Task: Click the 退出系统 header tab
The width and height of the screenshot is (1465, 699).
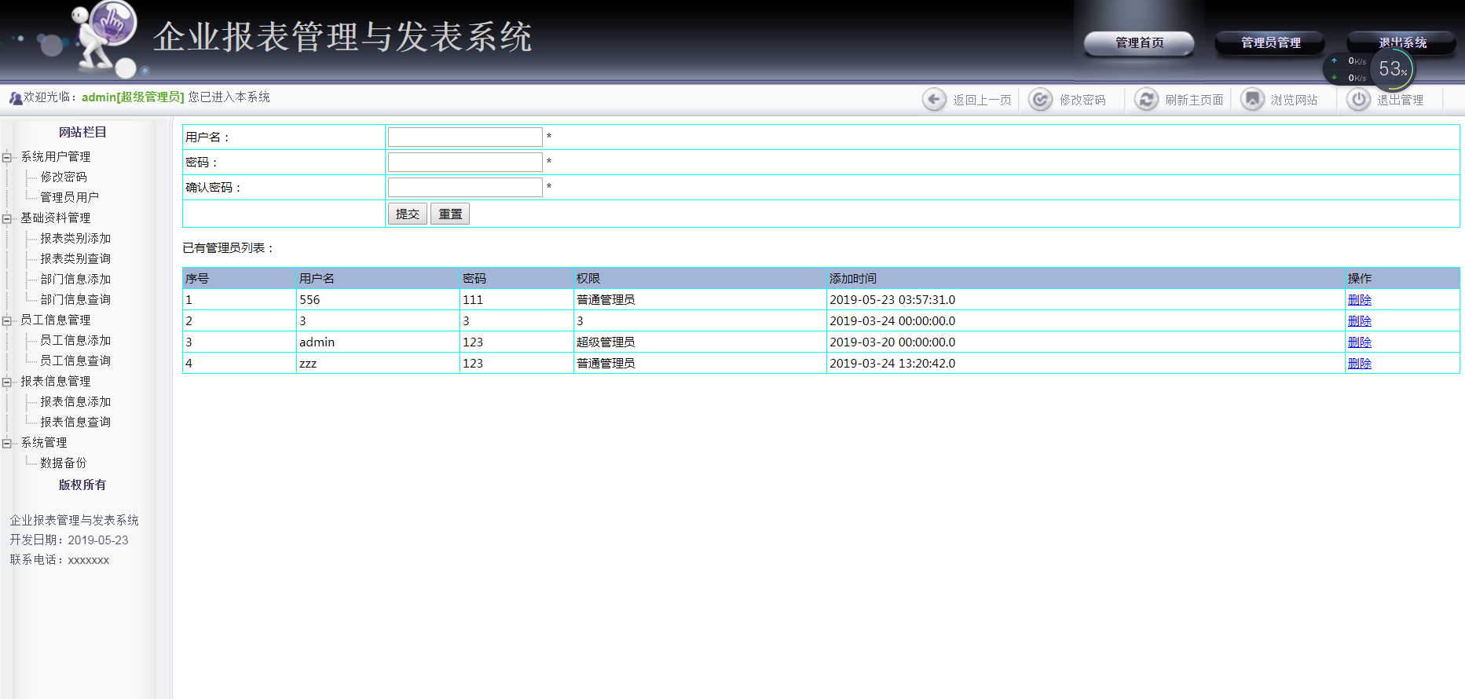Action: pos(1402,42)
